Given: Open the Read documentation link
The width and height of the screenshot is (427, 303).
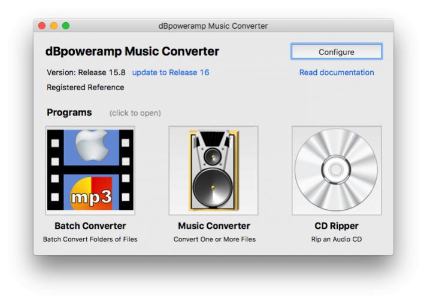Looking at the screenshot, I should click(x=336, y=73).
